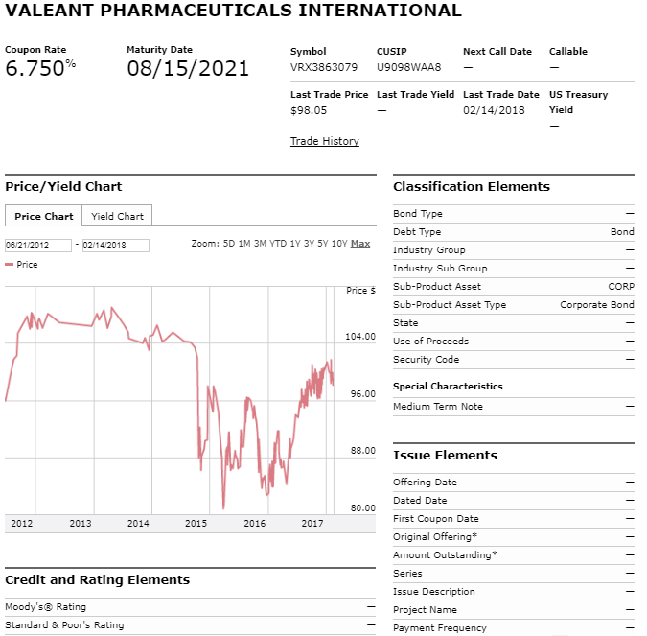Click the 2017 timeline label
This screenshot has height=636, width=647.
tap(312, 523)
